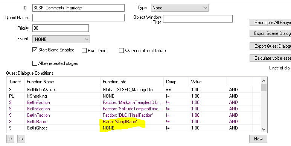Click the Value column header
This screenshot has height=146, width=291.
(x=208, y=82)
